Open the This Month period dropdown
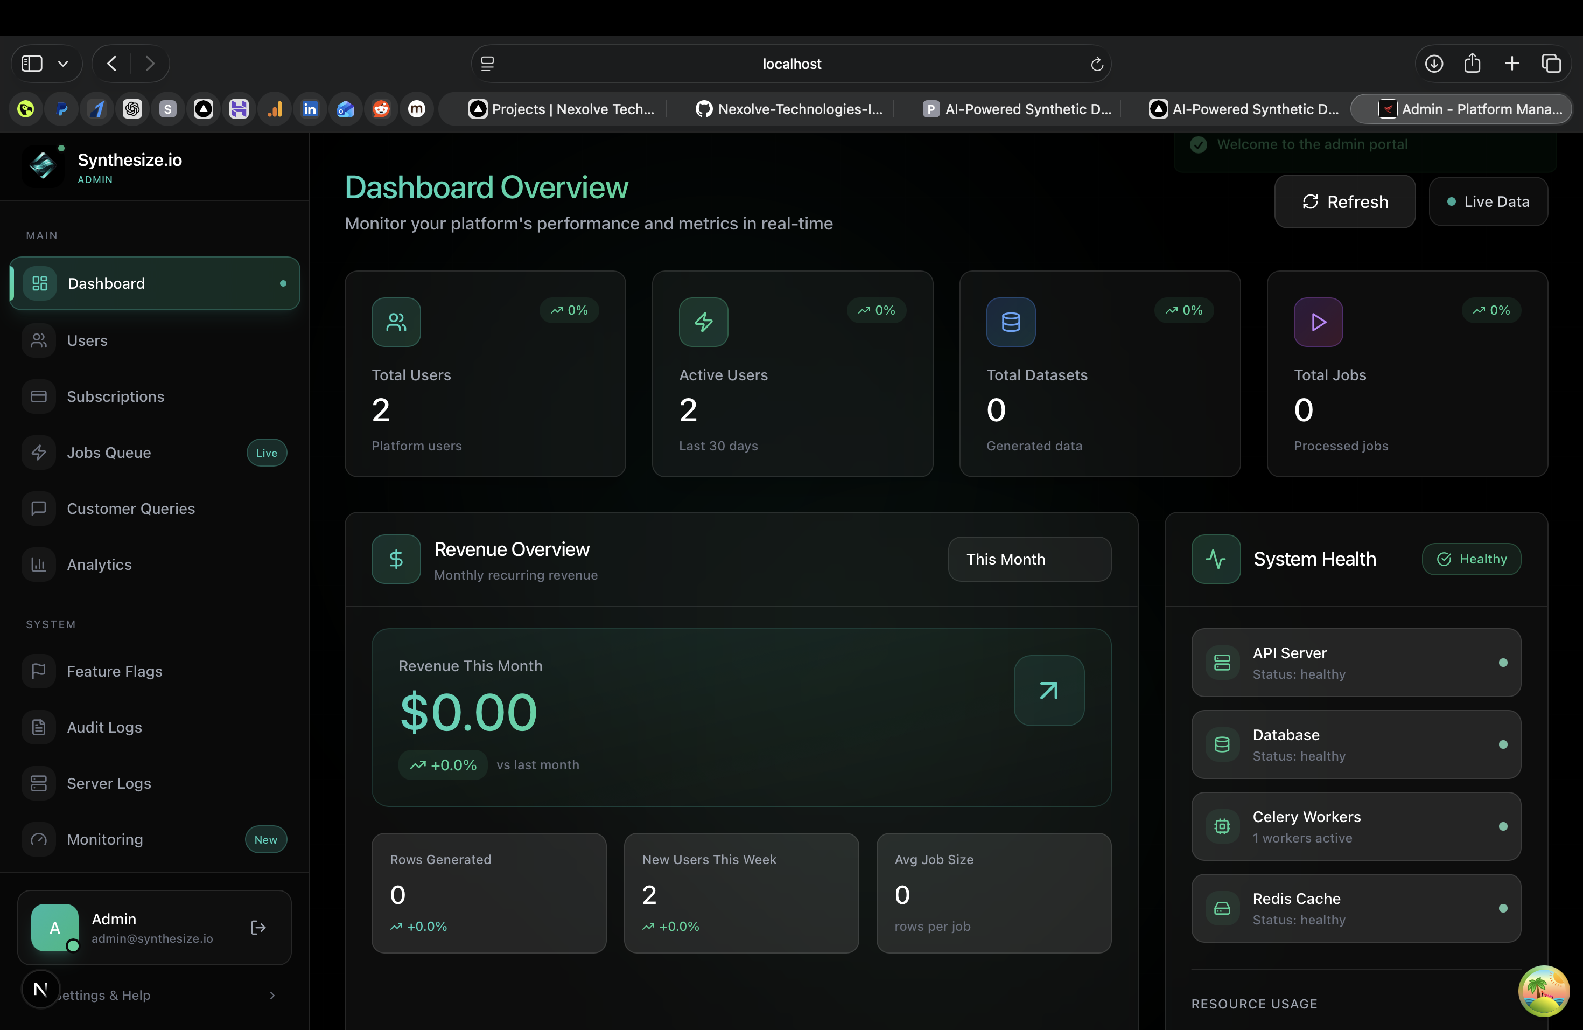 (1028, 559)
